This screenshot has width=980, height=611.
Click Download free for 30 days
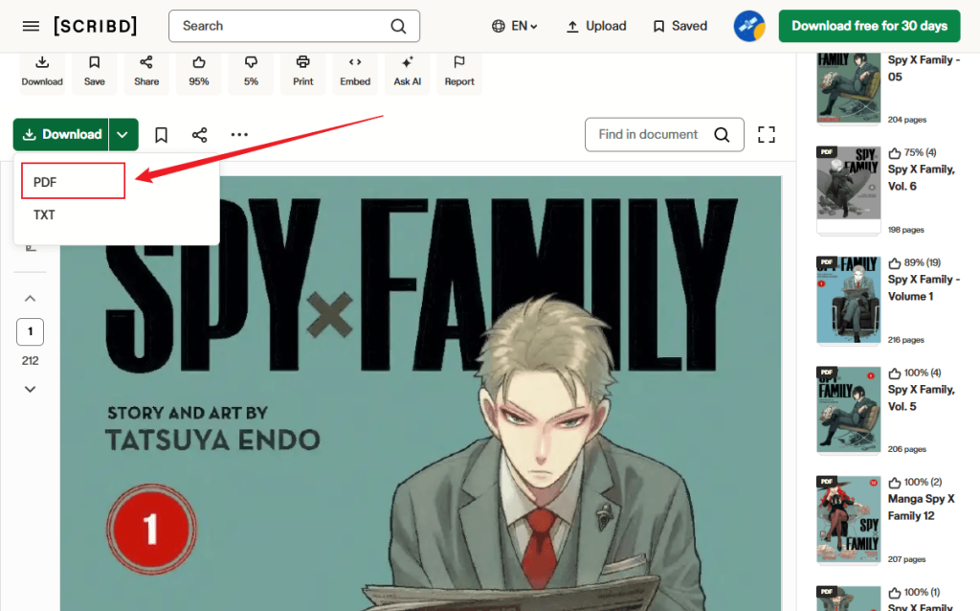coord(868,26)
